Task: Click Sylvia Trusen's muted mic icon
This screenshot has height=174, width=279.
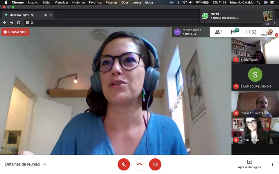Action: coord(236,59)
